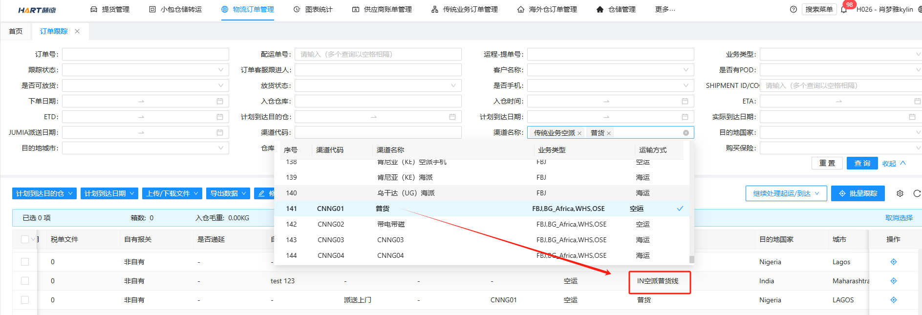
Task: Check the first row checkbox for Lagos
Action: pos(25,262)
